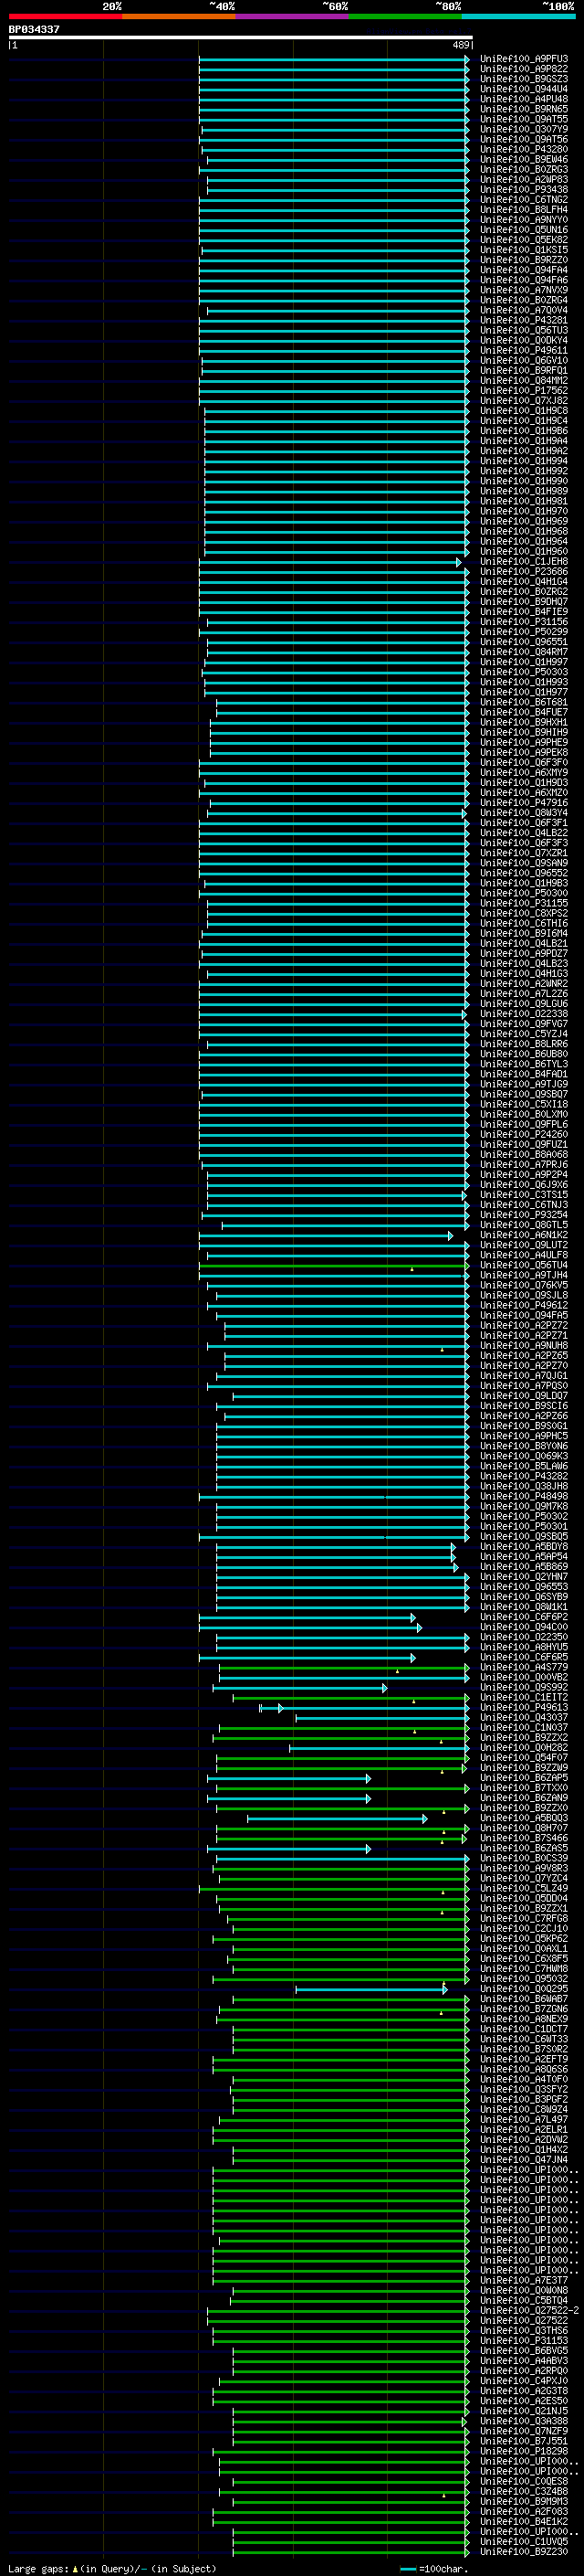Click the UniRef100_A5B869 label
The height and width of the screenshot is (2576, 584).
tap(524, 1567)
